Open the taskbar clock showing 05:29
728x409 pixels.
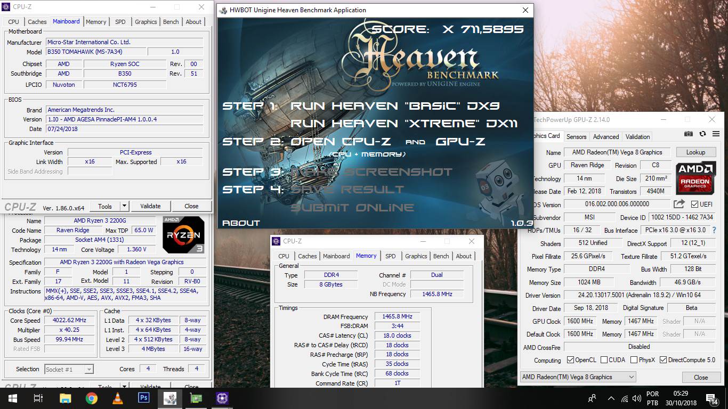(681, 398)
